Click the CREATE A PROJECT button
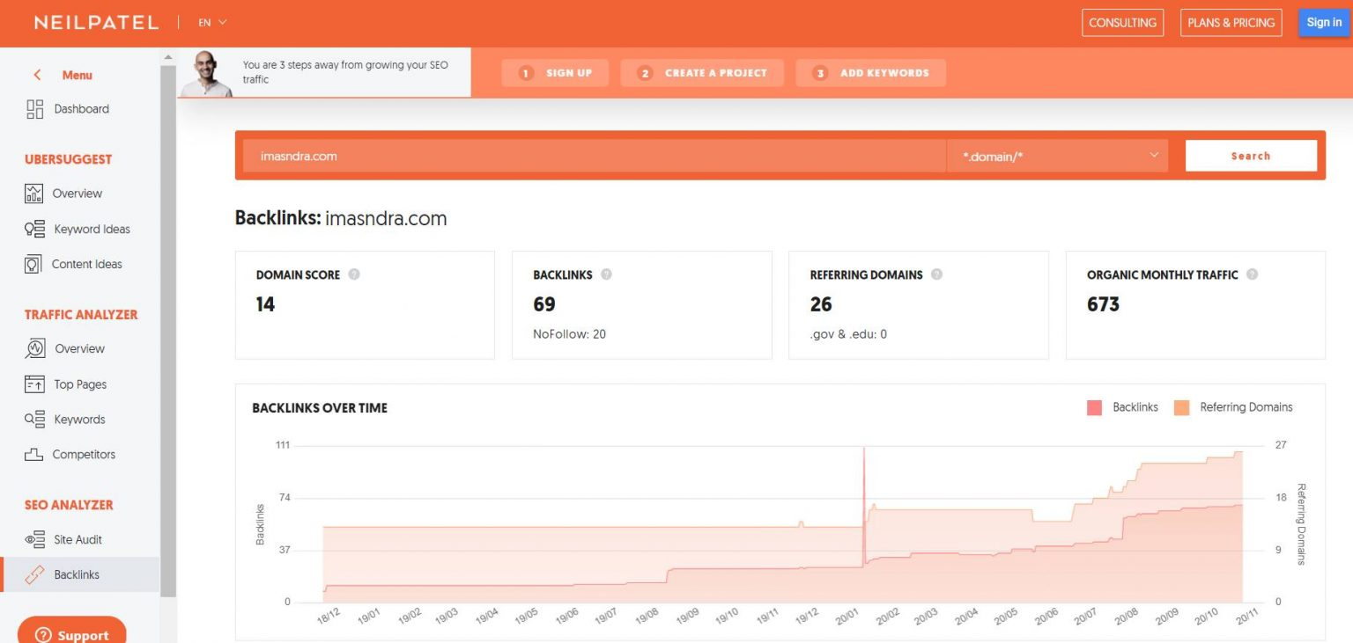 tap(702, 73)
